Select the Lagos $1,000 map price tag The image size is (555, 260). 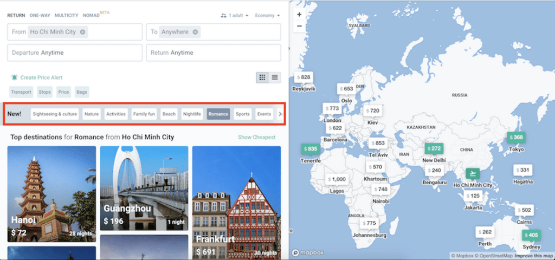pos(337,180)
